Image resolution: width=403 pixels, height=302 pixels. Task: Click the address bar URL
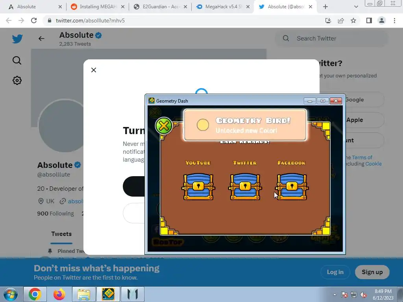click(90, 20)
